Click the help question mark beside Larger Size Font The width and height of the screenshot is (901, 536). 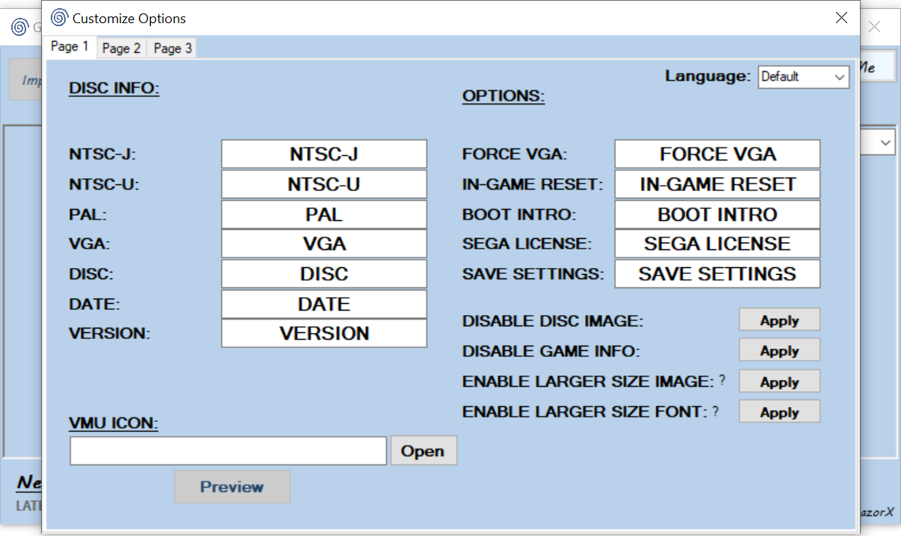[715, 411]
